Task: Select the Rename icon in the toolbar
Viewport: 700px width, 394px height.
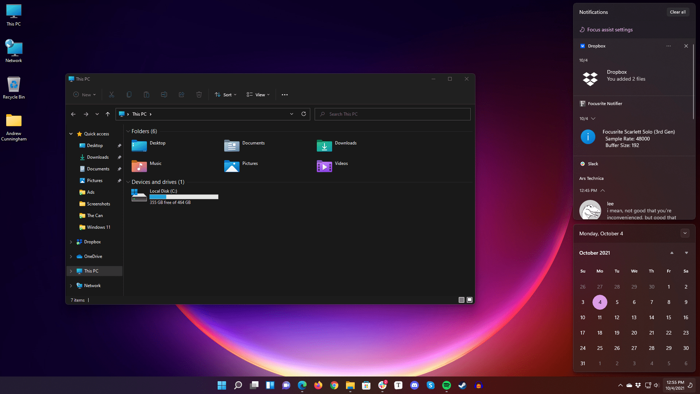Action: click(164, 94)
